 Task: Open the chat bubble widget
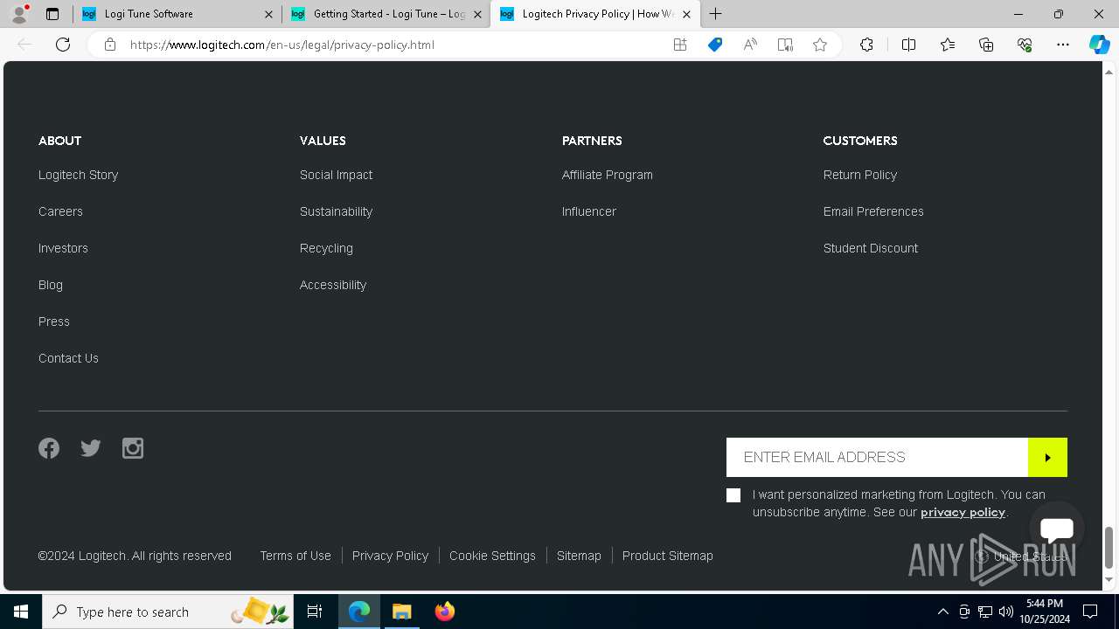click(x=1057, y=529)
